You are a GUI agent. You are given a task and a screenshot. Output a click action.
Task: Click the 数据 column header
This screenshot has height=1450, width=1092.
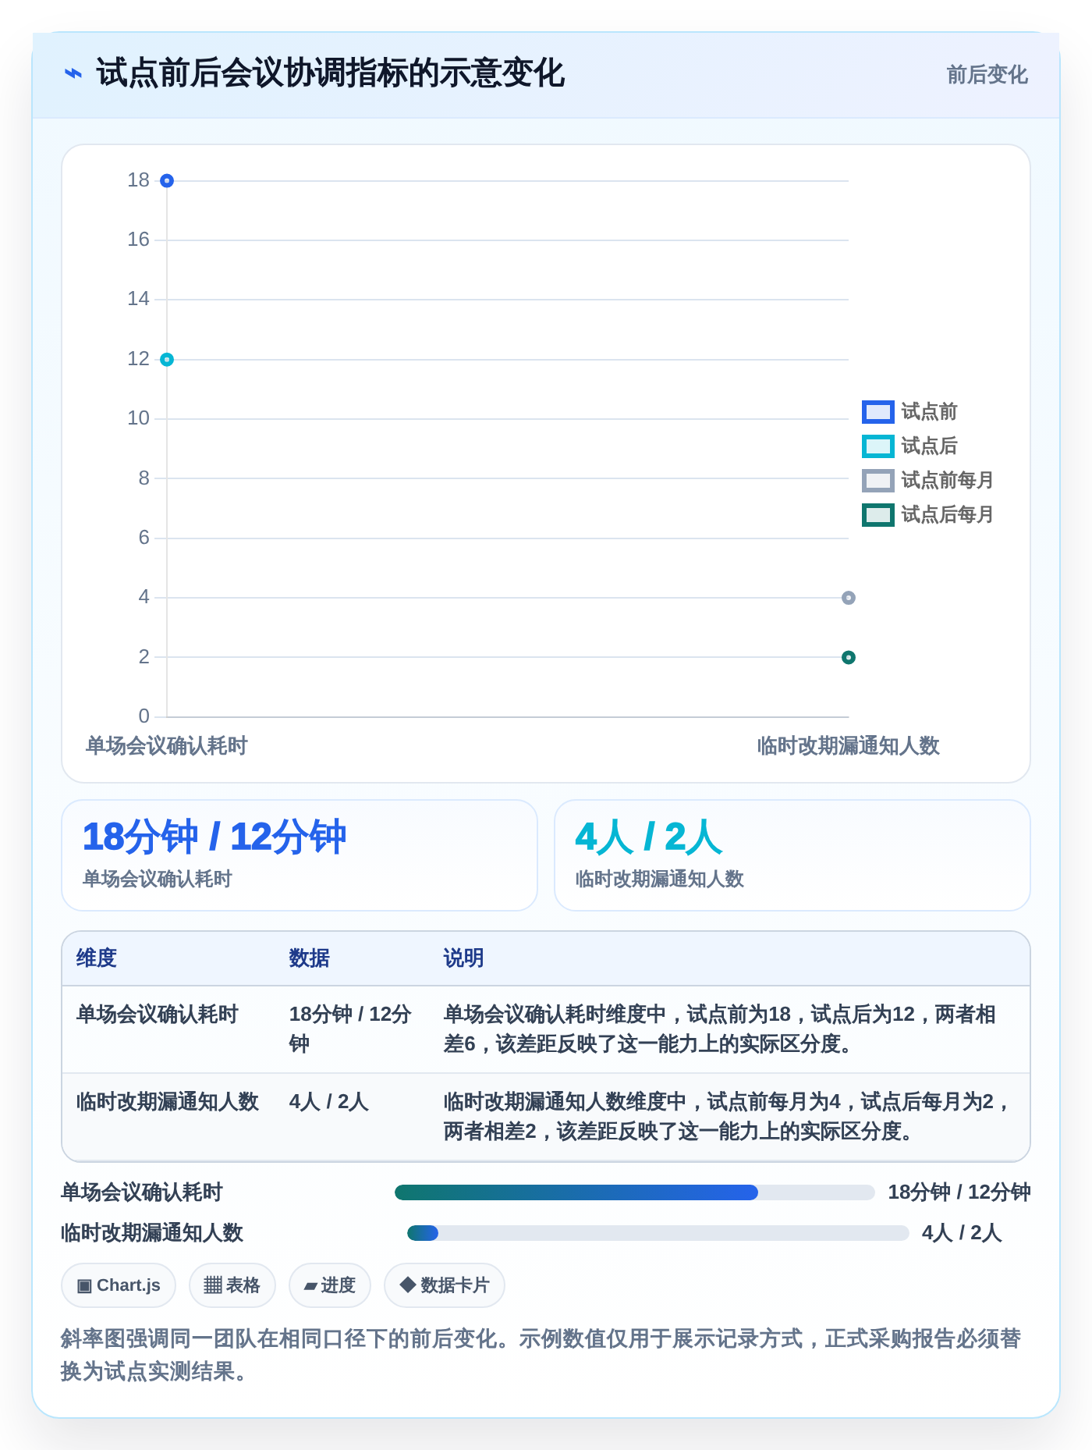(x=310, y=958)
